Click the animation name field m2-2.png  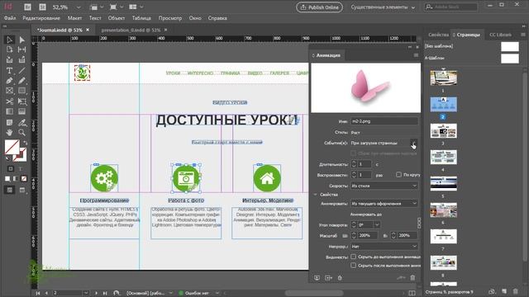coord(384,121)
